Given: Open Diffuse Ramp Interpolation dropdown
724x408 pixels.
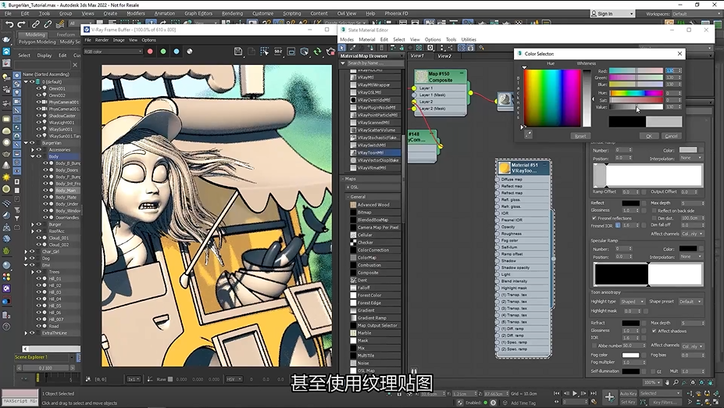Looking at the screenshot, I should coord(692,158).
